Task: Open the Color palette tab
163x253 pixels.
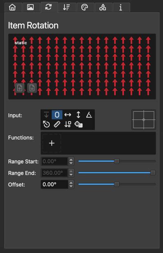Action: [x=85, y=7]
